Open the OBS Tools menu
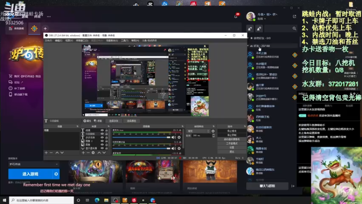 pyautogui.click(x=125, y=40)
